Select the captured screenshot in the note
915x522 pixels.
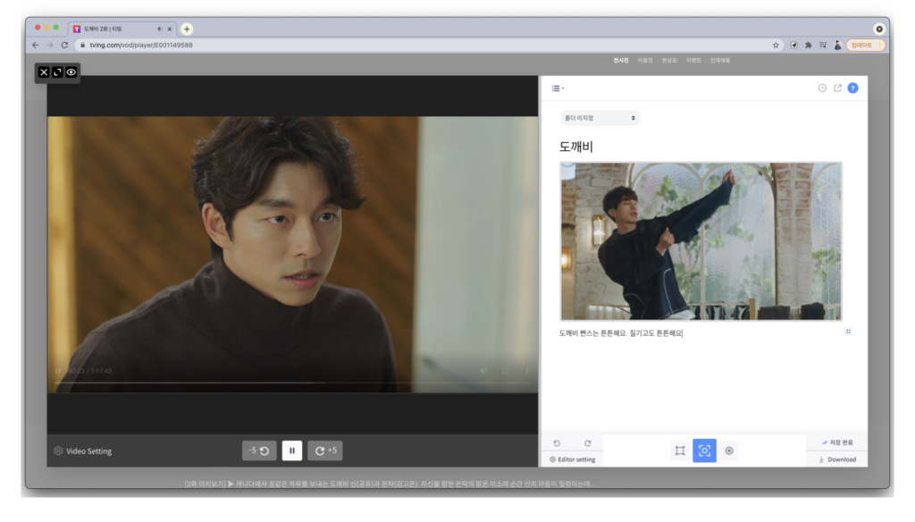(701, 241)
